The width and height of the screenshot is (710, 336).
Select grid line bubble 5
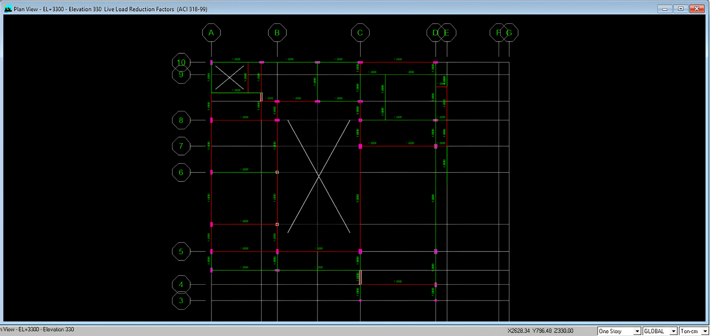click(181, 251)
